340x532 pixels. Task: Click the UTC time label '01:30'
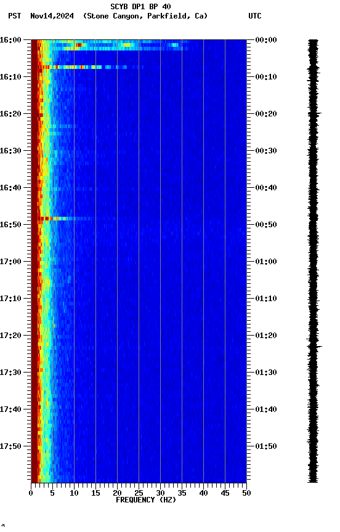pos(266,373)
